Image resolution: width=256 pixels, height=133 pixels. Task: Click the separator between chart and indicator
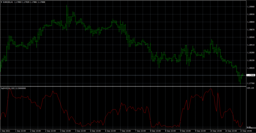[123, 86]
